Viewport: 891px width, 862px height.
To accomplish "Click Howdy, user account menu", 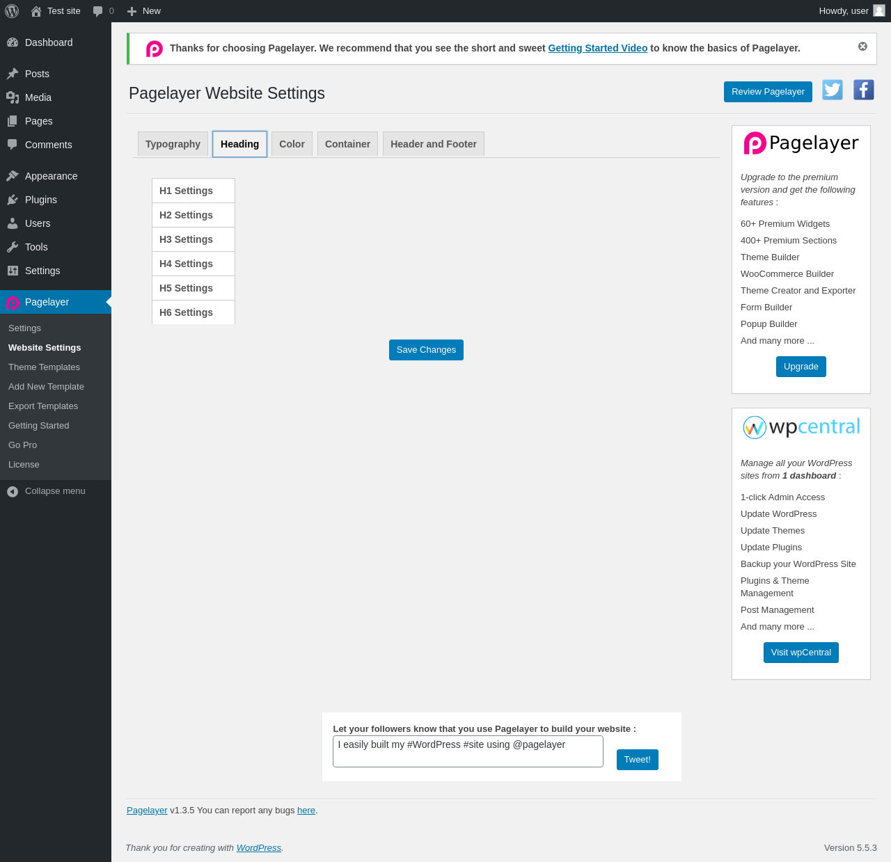I will pyautogui.click(x=852, y=11).
